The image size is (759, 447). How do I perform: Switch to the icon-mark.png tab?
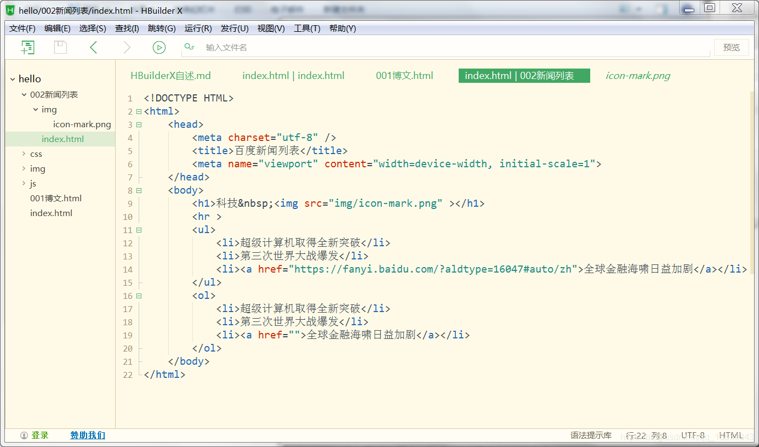click(x=638, y=76)
